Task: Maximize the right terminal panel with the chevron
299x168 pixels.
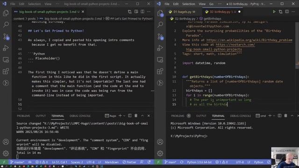Action: [x=292, y=116]
